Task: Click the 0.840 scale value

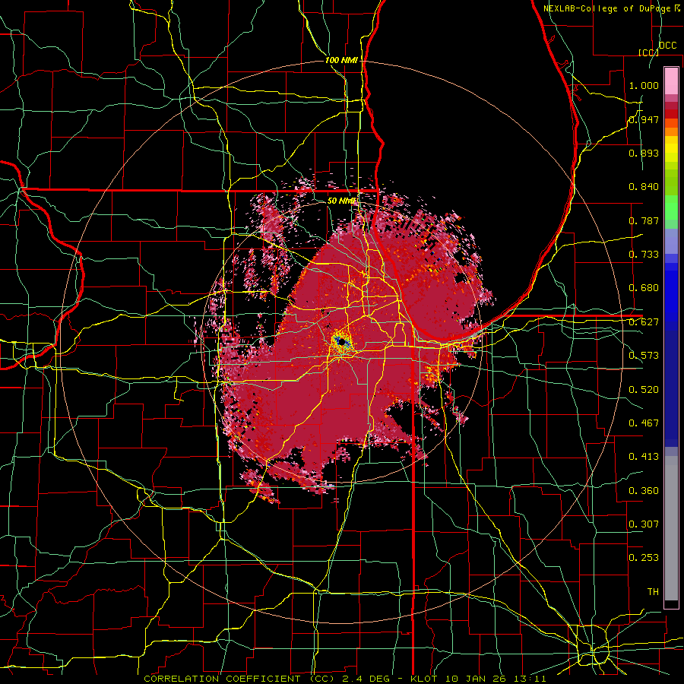Action: 644,187
